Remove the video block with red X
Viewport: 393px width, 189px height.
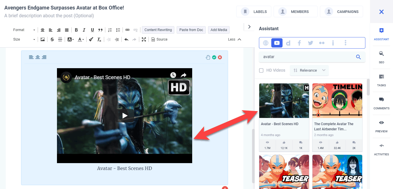coord(220,57)
